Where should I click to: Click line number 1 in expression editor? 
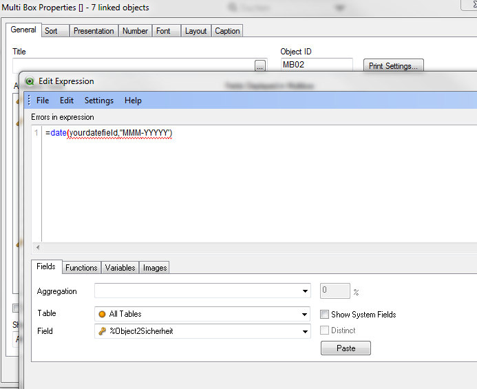click(36, 133)
